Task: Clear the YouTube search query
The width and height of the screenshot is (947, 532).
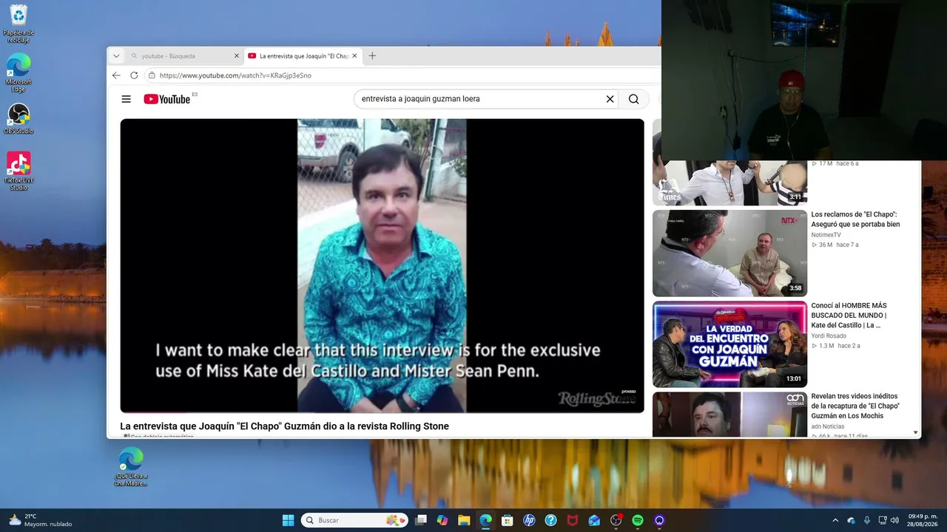Action: click(x=610, y=99)
